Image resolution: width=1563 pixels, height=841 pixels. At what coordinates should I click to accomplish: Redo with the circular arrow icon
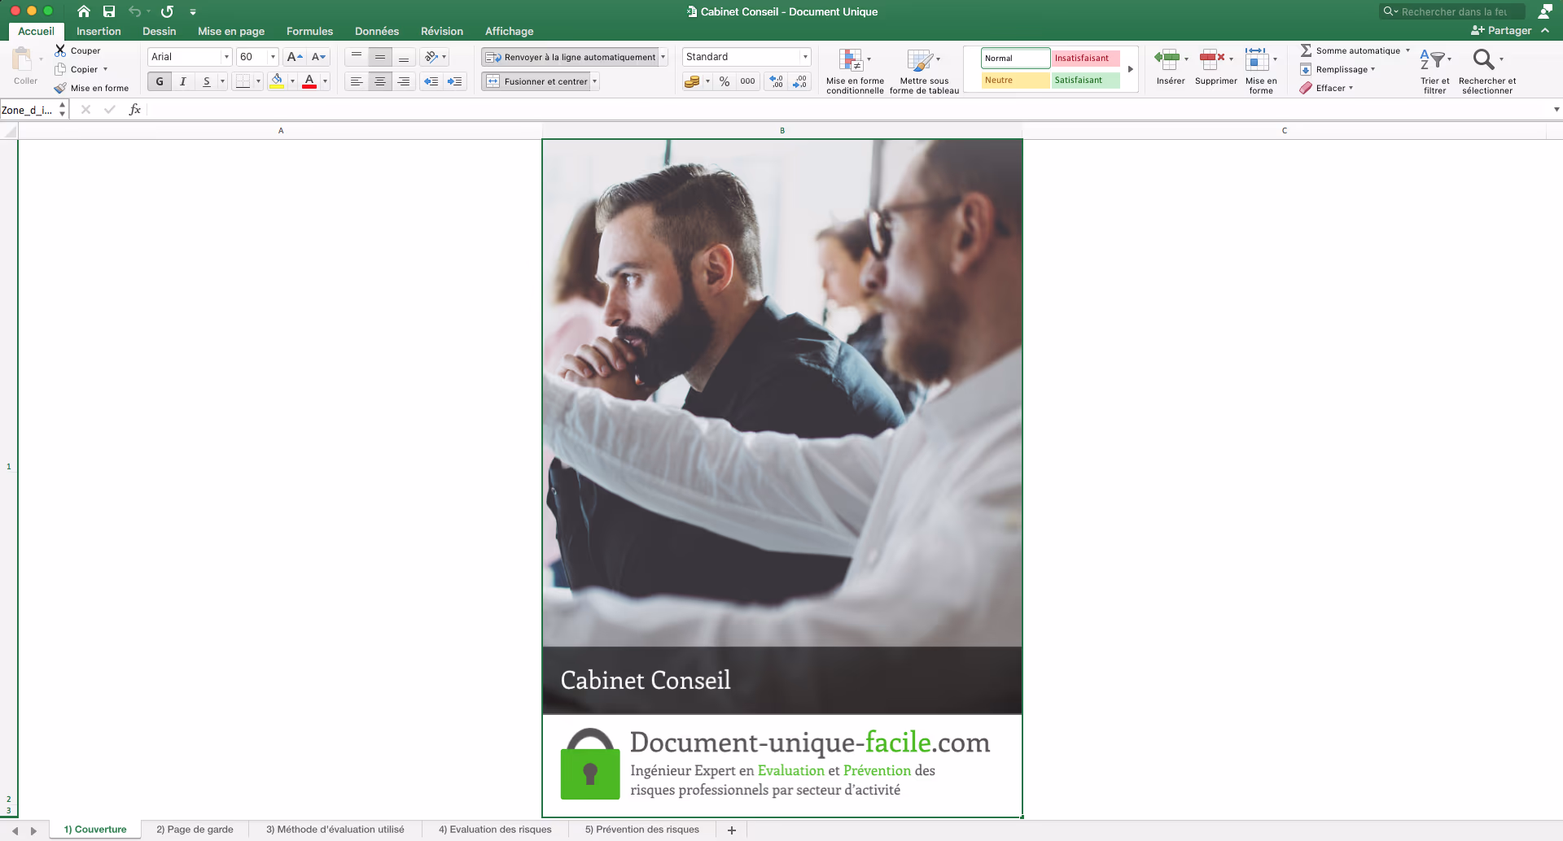pos(167,11)
